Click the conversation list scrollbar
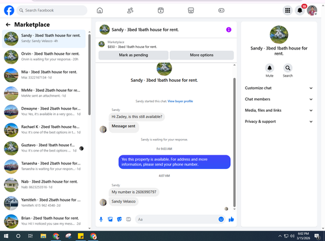 [x=89, y=75]
